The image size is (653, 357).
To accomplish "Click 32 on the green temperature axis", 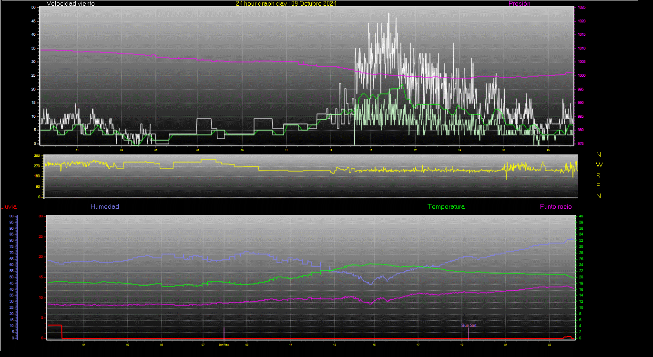I will [580, 241].
